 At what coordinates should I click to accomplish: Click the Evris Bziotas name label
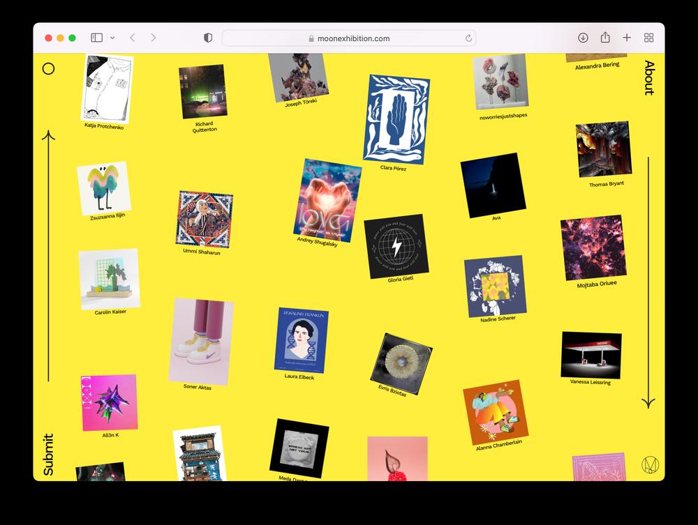pyautogui.click(x=392, y=390)
